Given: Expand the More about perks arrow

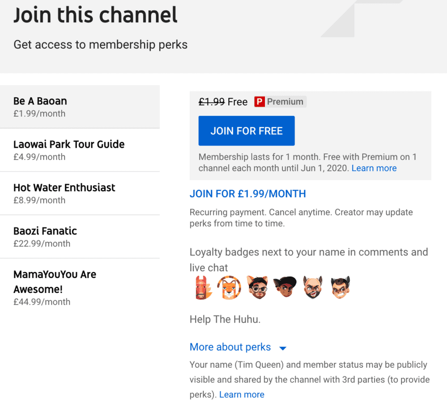Looking at the screenshot, I should click(282, 348).
